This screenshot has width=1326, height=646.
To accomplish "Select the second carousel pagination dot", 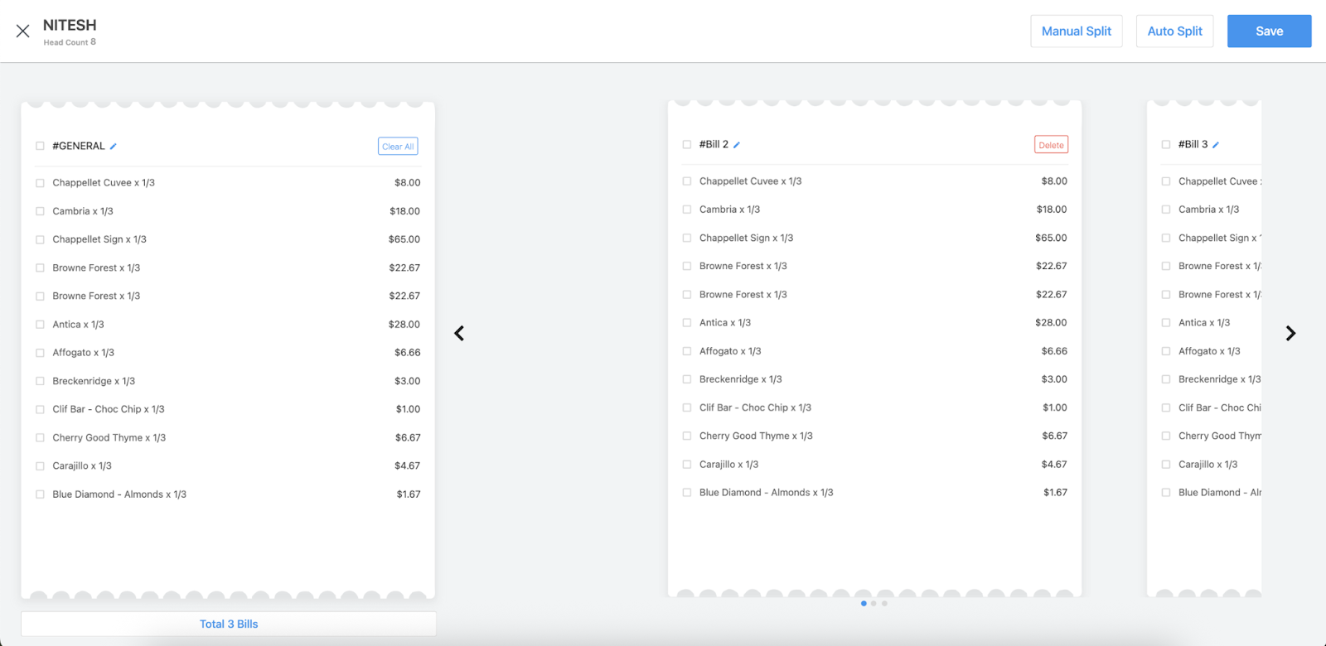I will point(874,604).
